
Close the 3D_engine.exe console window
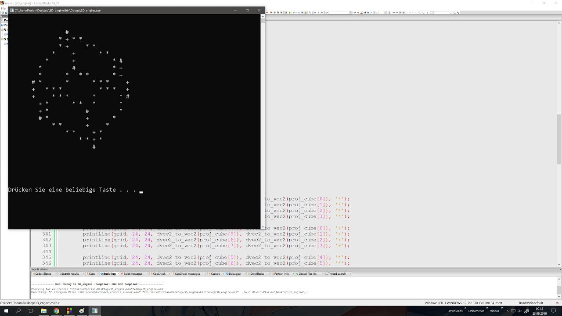(259, 10)
